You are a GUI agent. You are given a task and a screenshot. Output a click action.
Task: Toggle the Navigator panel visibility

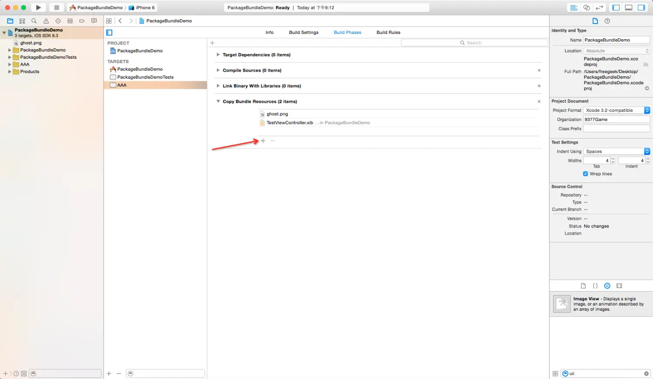[x=616, y=7]
